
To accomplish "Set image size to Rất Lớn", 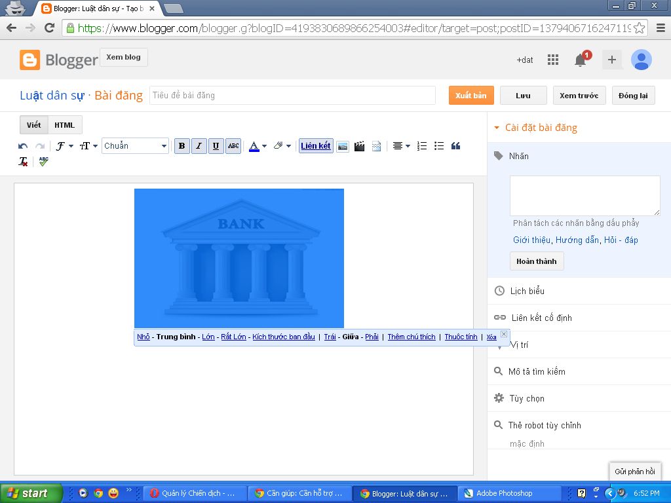I will 233,337.
